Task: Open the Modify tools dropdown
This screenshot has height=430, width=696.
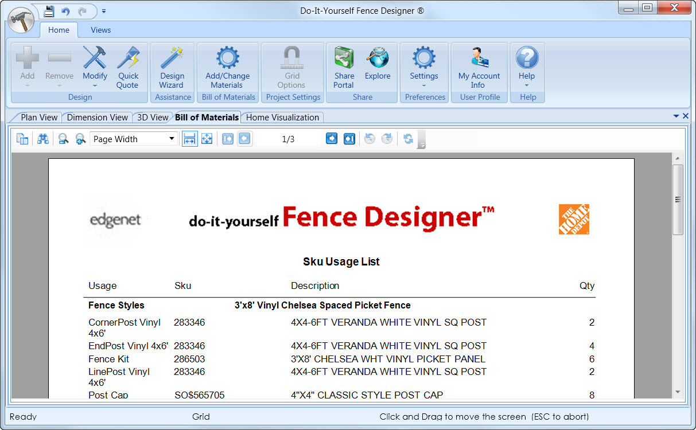Action: [95, 67]
